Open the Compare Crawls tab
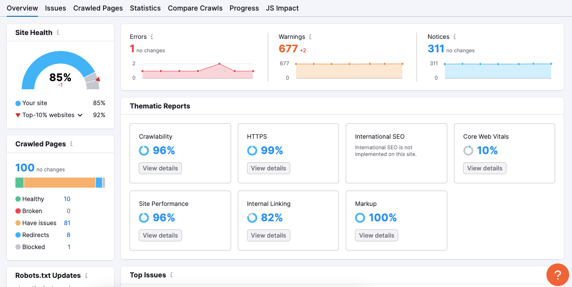572x287 pixels. point(195,8)
